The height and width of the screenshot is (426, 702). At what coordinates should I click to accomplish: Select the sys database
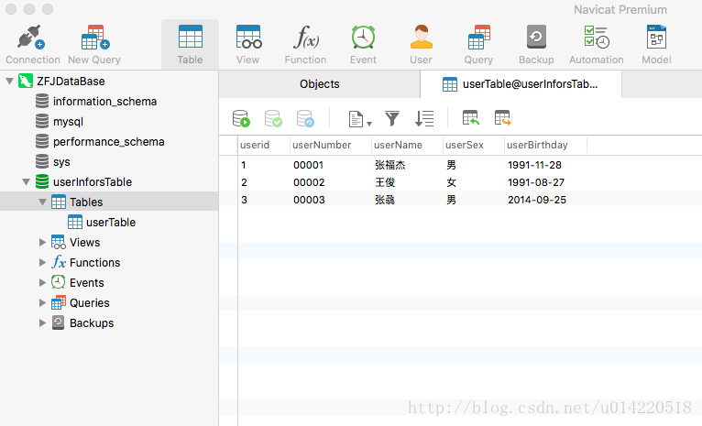click(61, 162)
